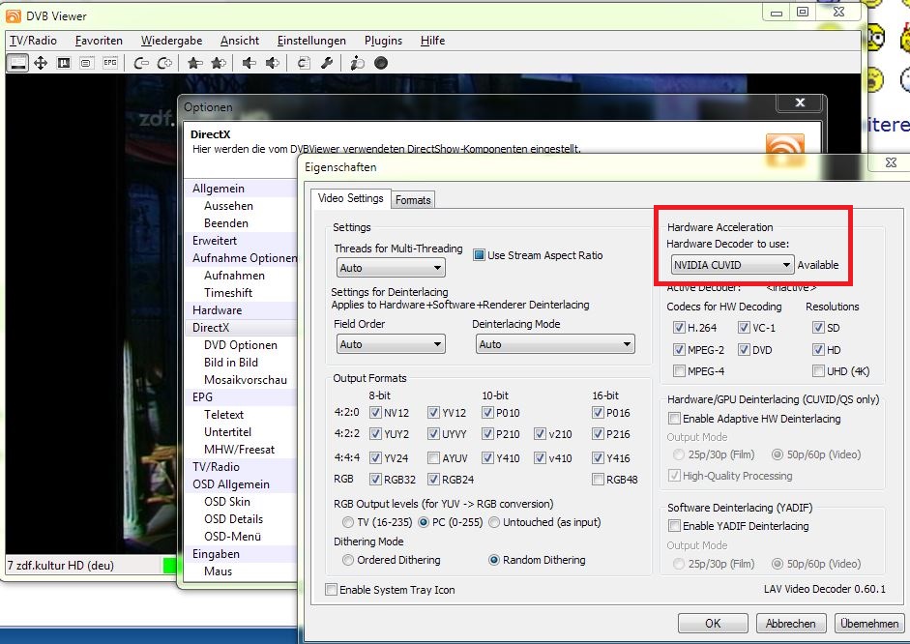Click the wrench options icon in toolbar
910x644 pixels.
pos(327,63)
